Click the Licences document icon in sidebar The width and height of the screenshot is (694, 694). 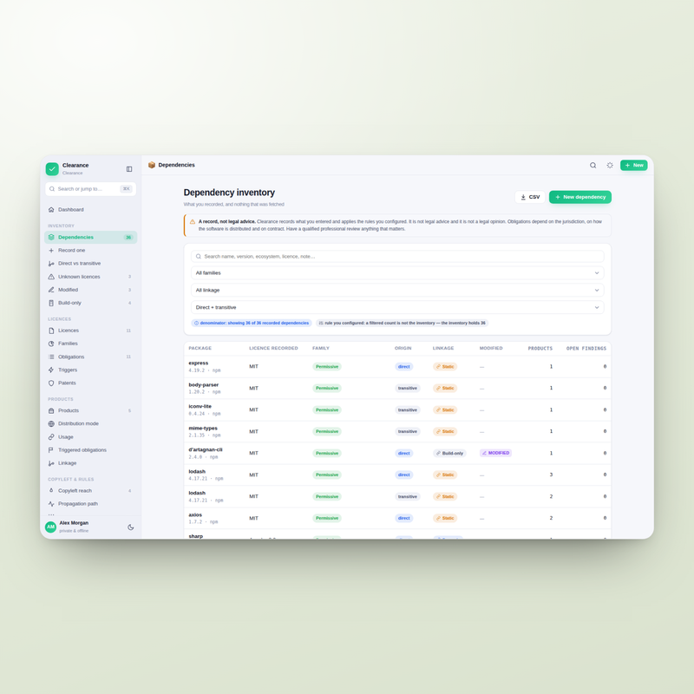51,331
